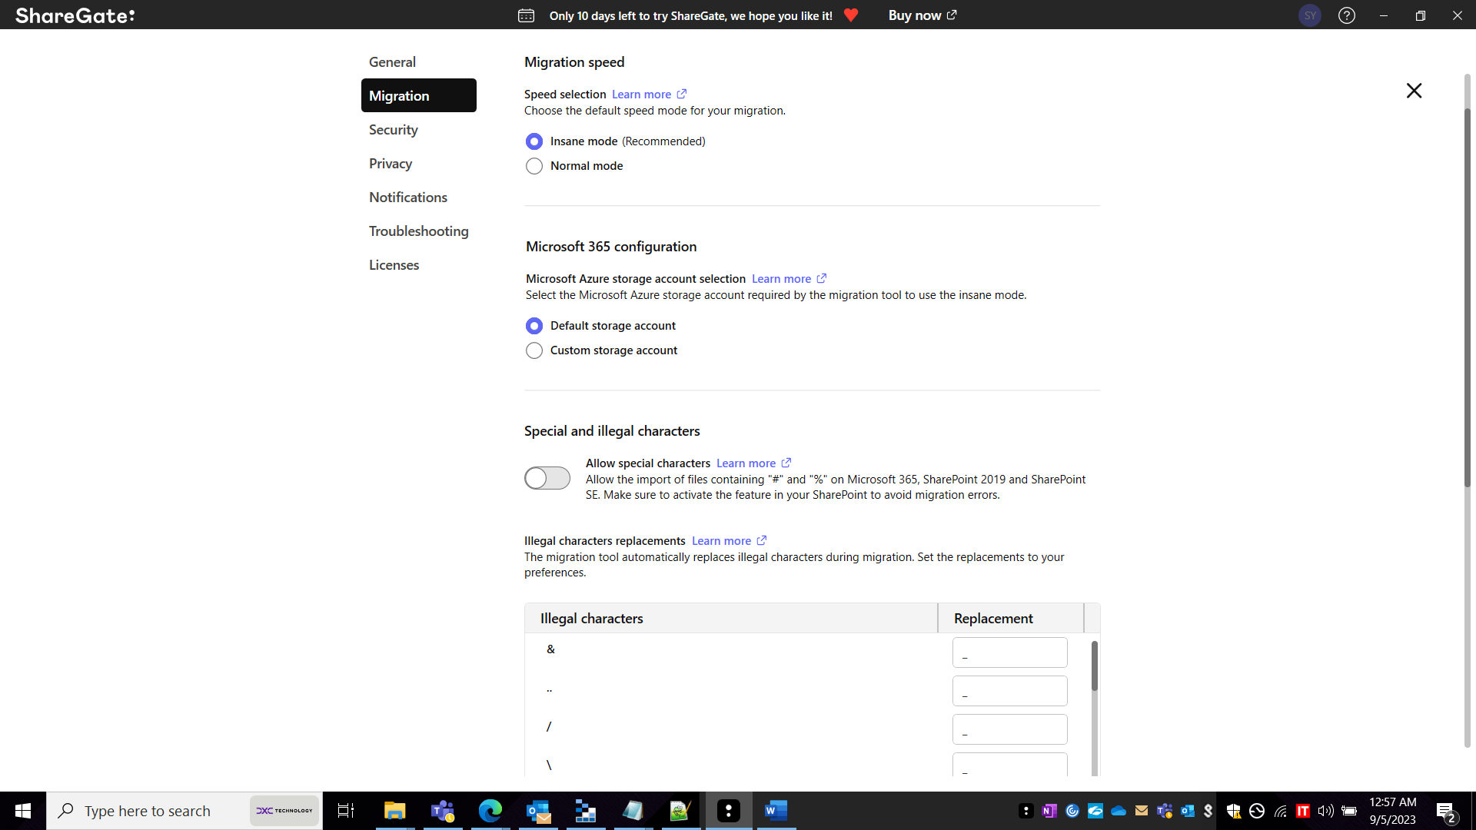
Task: Open external link icon beside Allow special characters
Action: pos(786,463)
